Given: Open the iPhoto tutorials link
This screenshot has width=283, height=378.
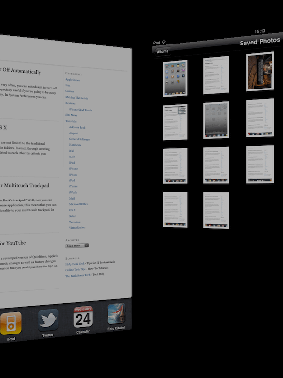Looking at the screenshot, I should tap(73, 174).
